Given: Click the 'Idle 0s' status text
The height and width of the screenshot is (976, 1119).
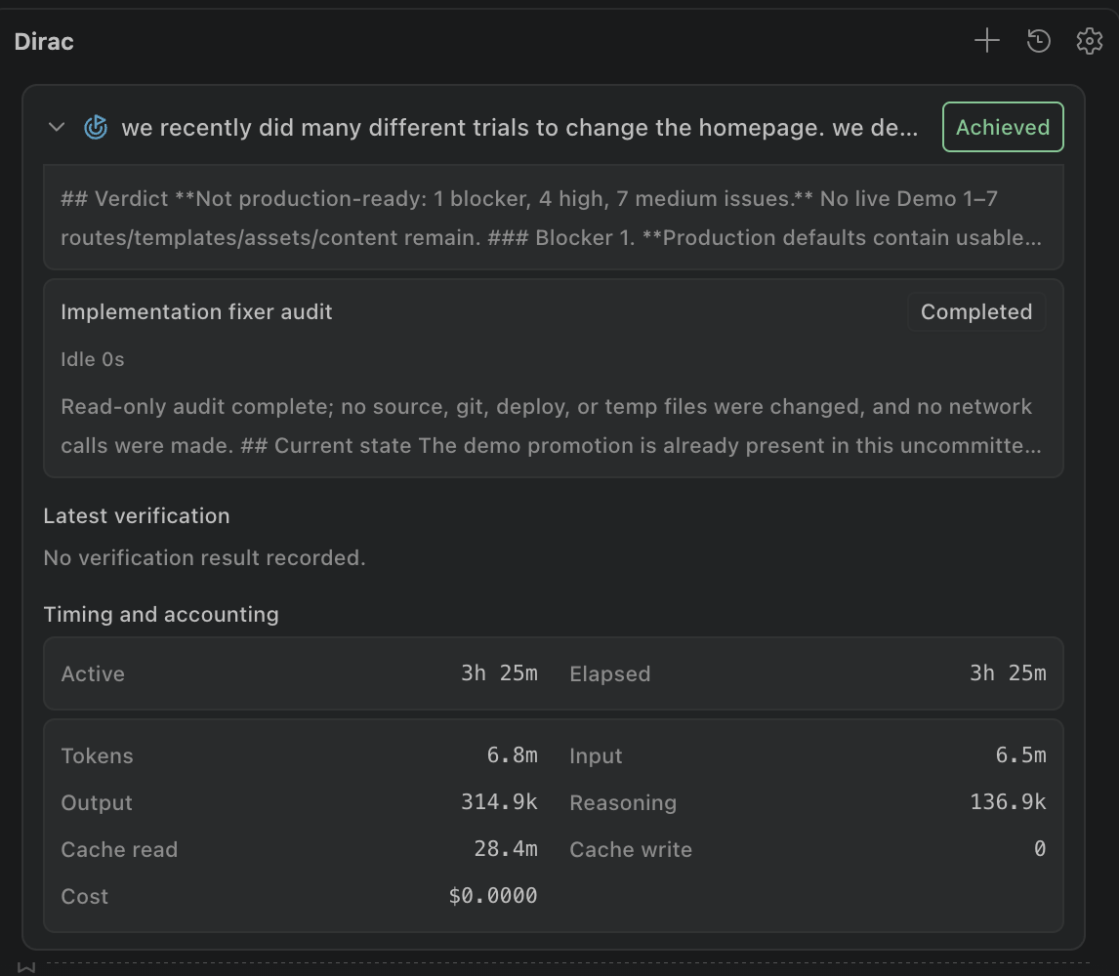Looking at the screenshot, I should click(x=93, y=359).
